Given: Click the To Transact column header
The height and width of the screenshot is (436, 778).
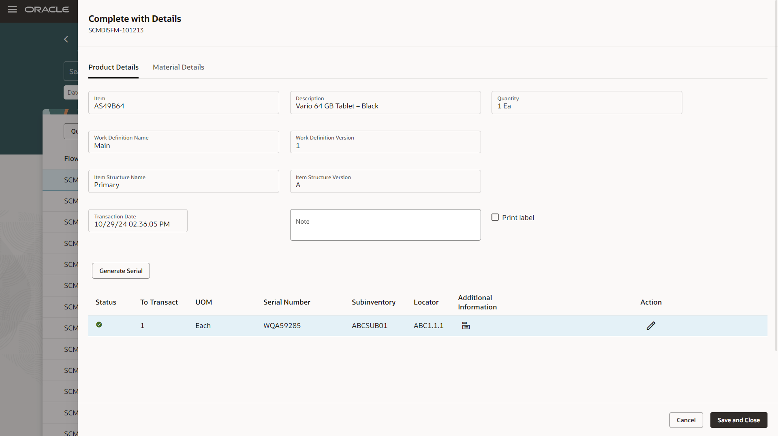Looking at the screenshot, I should (x=159, y=302).
